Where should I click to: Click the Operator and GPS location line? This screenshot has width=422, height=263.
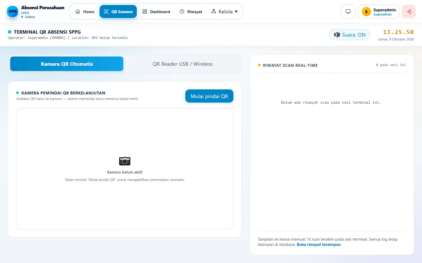tap(68, 38)
